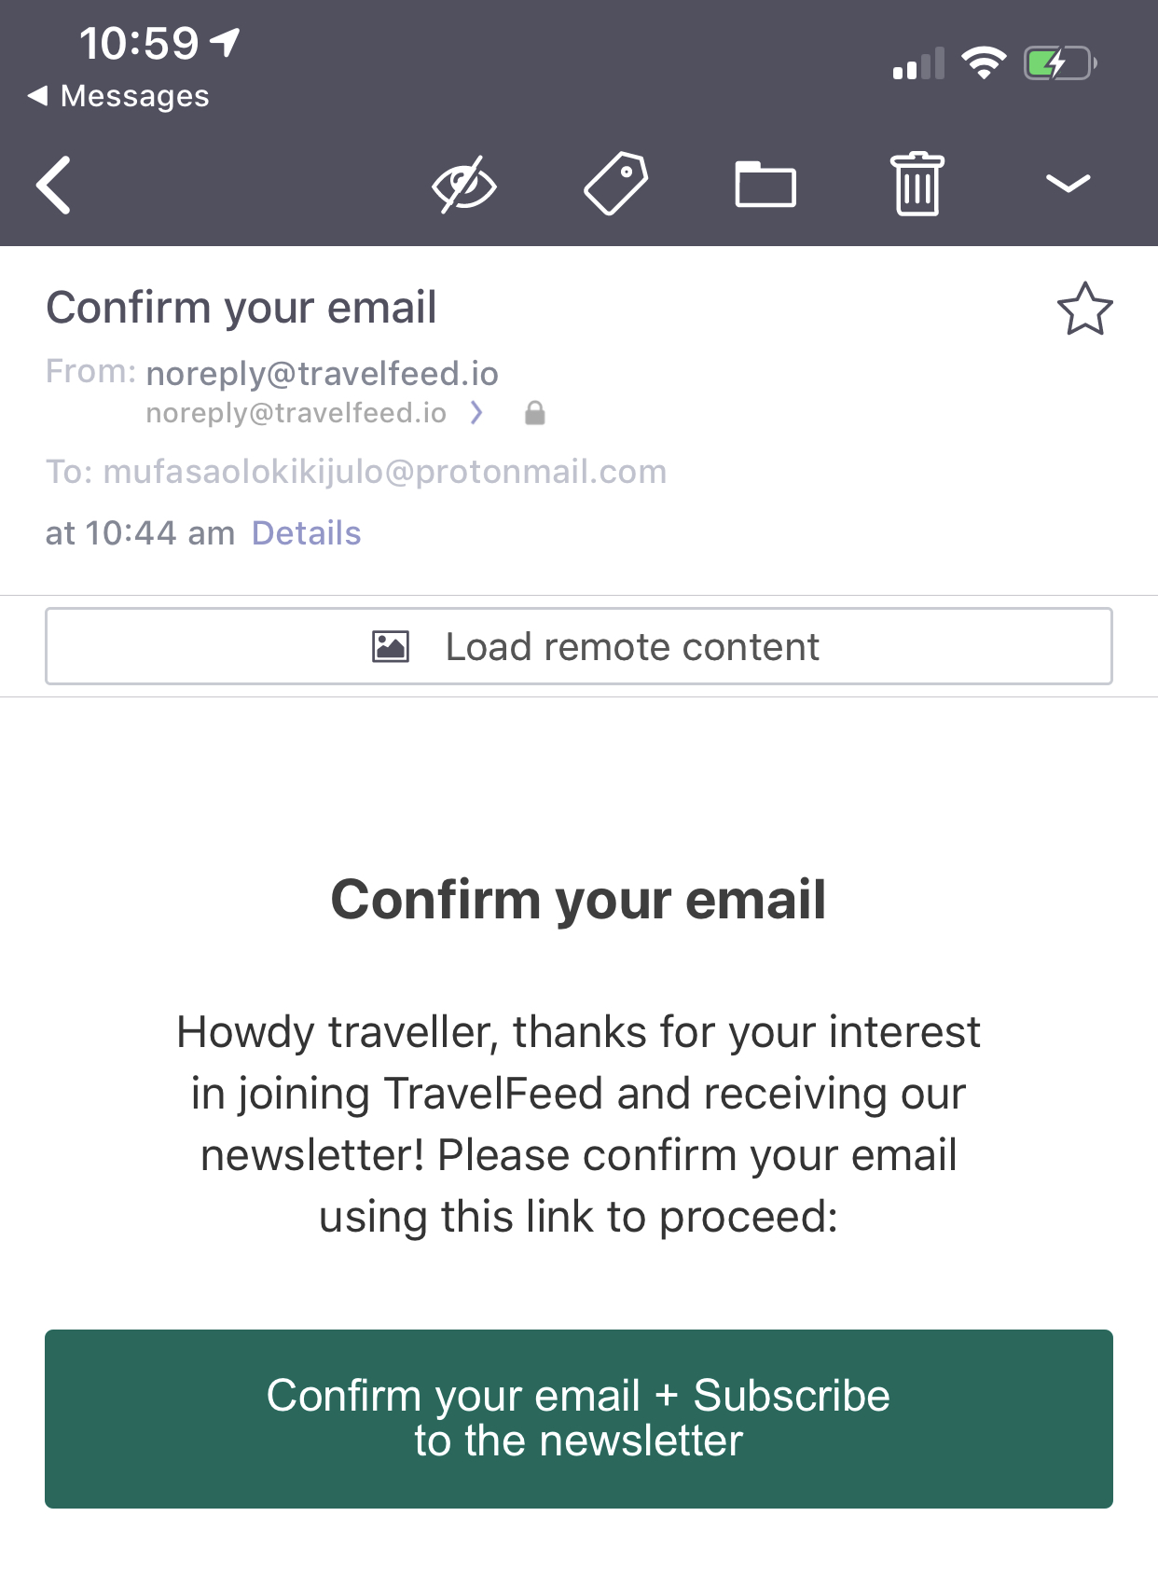1158x1585 pixels.
Task: Tap the Wi-Fi status icon
Action: point(984,62)
